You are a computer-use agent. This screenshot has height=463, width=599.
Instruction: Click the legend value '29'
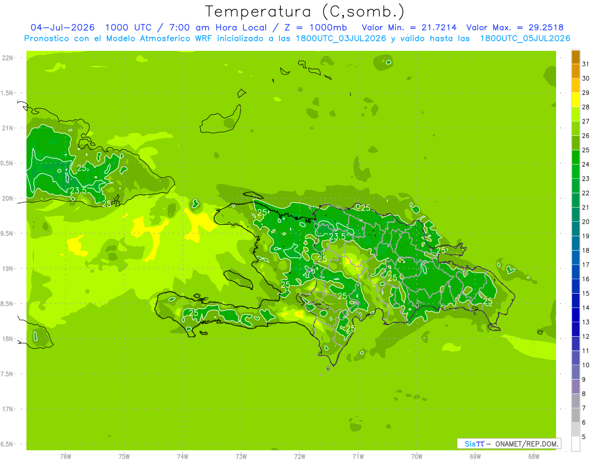[586, 92]
